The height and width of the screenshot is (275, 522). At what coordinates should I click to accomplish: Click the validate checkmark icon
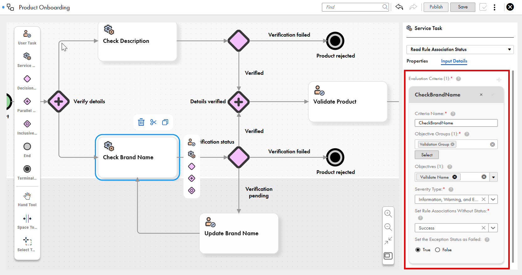tap(483, 7)
